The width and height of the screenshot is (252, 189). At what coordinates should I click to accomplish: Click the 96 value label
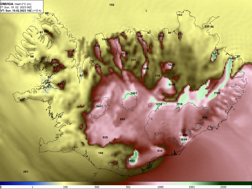click(x=212, y=27)
